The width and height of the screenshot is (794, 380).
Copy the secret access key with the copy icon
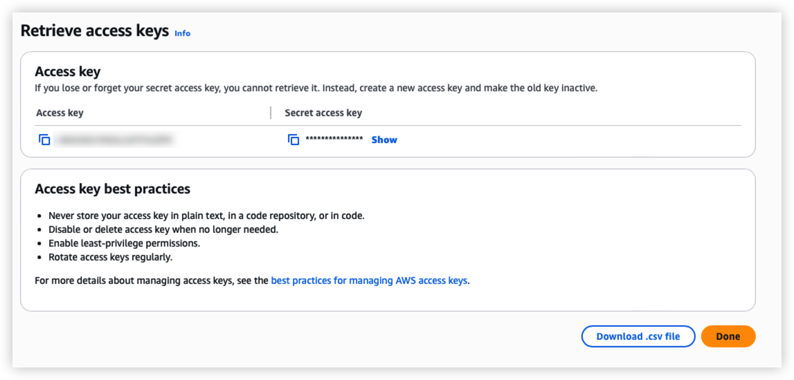(x=294, y=140)
